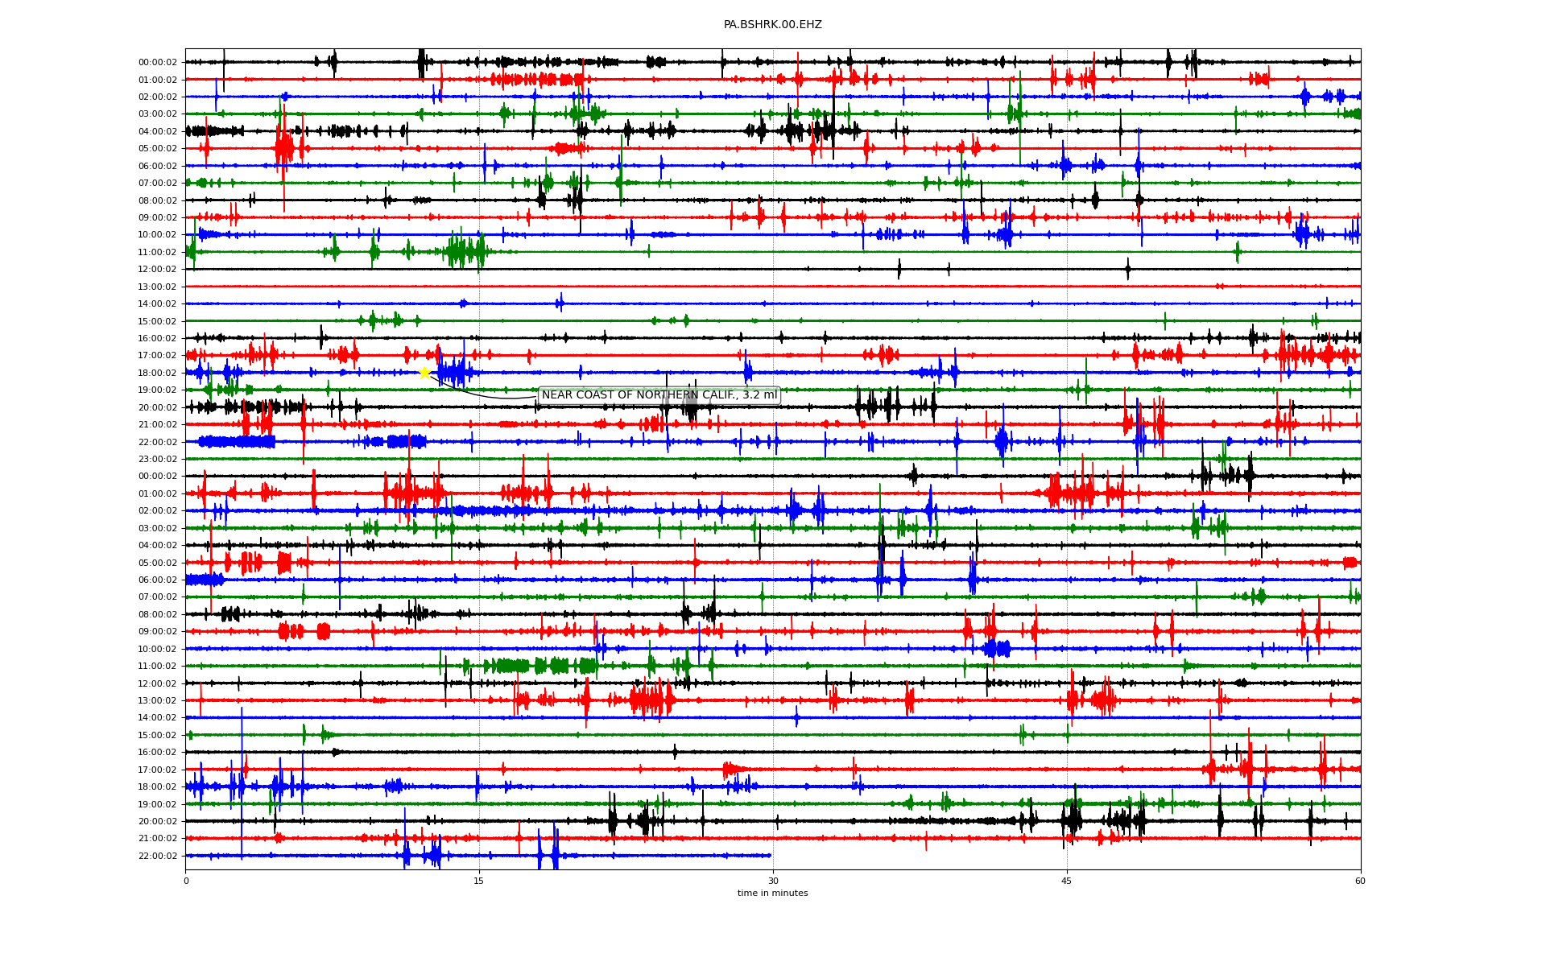This screenshot has height=966, width=1546.
Task: Click the 15-minute dotted vertical gridline
Action: [x=479, y=295]
